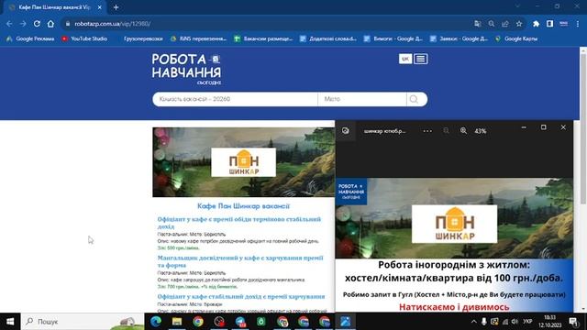Click the Google Translate icon in the address bar
This screenshot has width=587, height=330.
(x=477, y=24)
